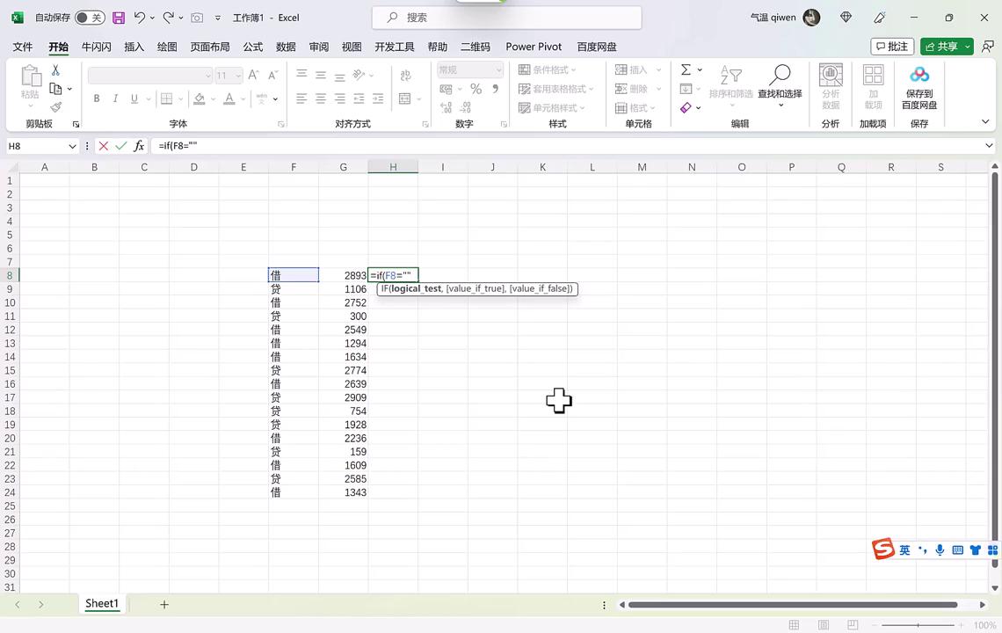Click the AutoSum (Σ) icon
The image size is (1002, 633).
pyautogui.click(x=686, y=69)
